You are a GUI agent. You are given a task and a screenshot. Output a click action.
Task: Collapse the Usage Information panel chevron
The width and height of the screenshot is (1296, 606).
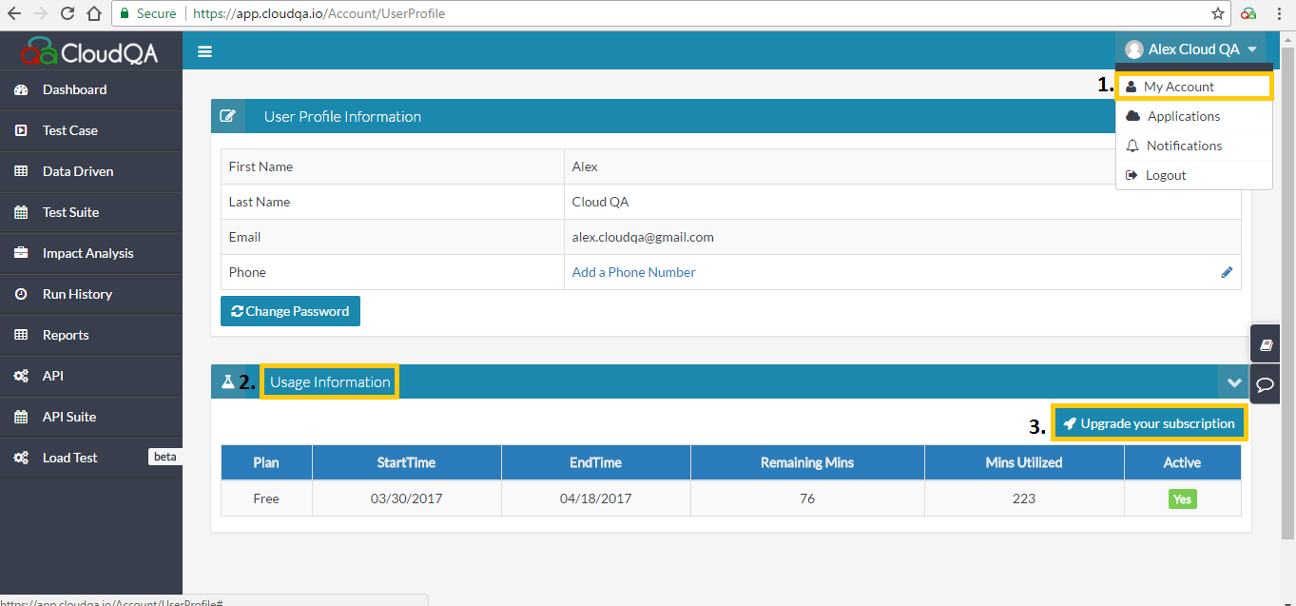click(x=1234, y=382)
